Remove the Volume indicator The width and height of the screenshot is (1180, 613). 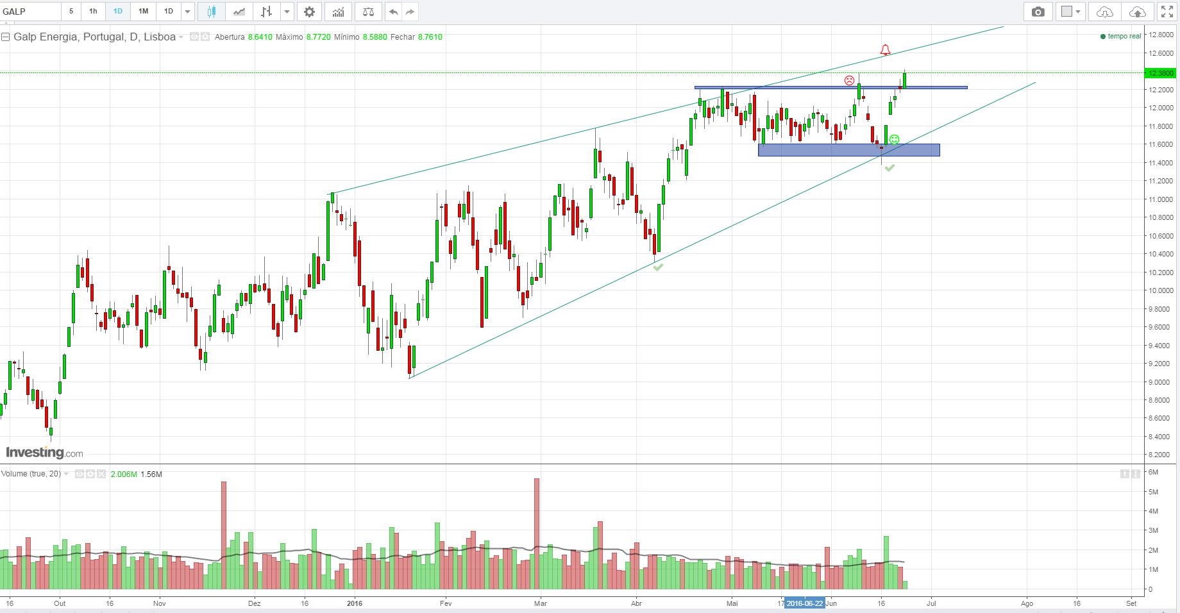[101, 474]
